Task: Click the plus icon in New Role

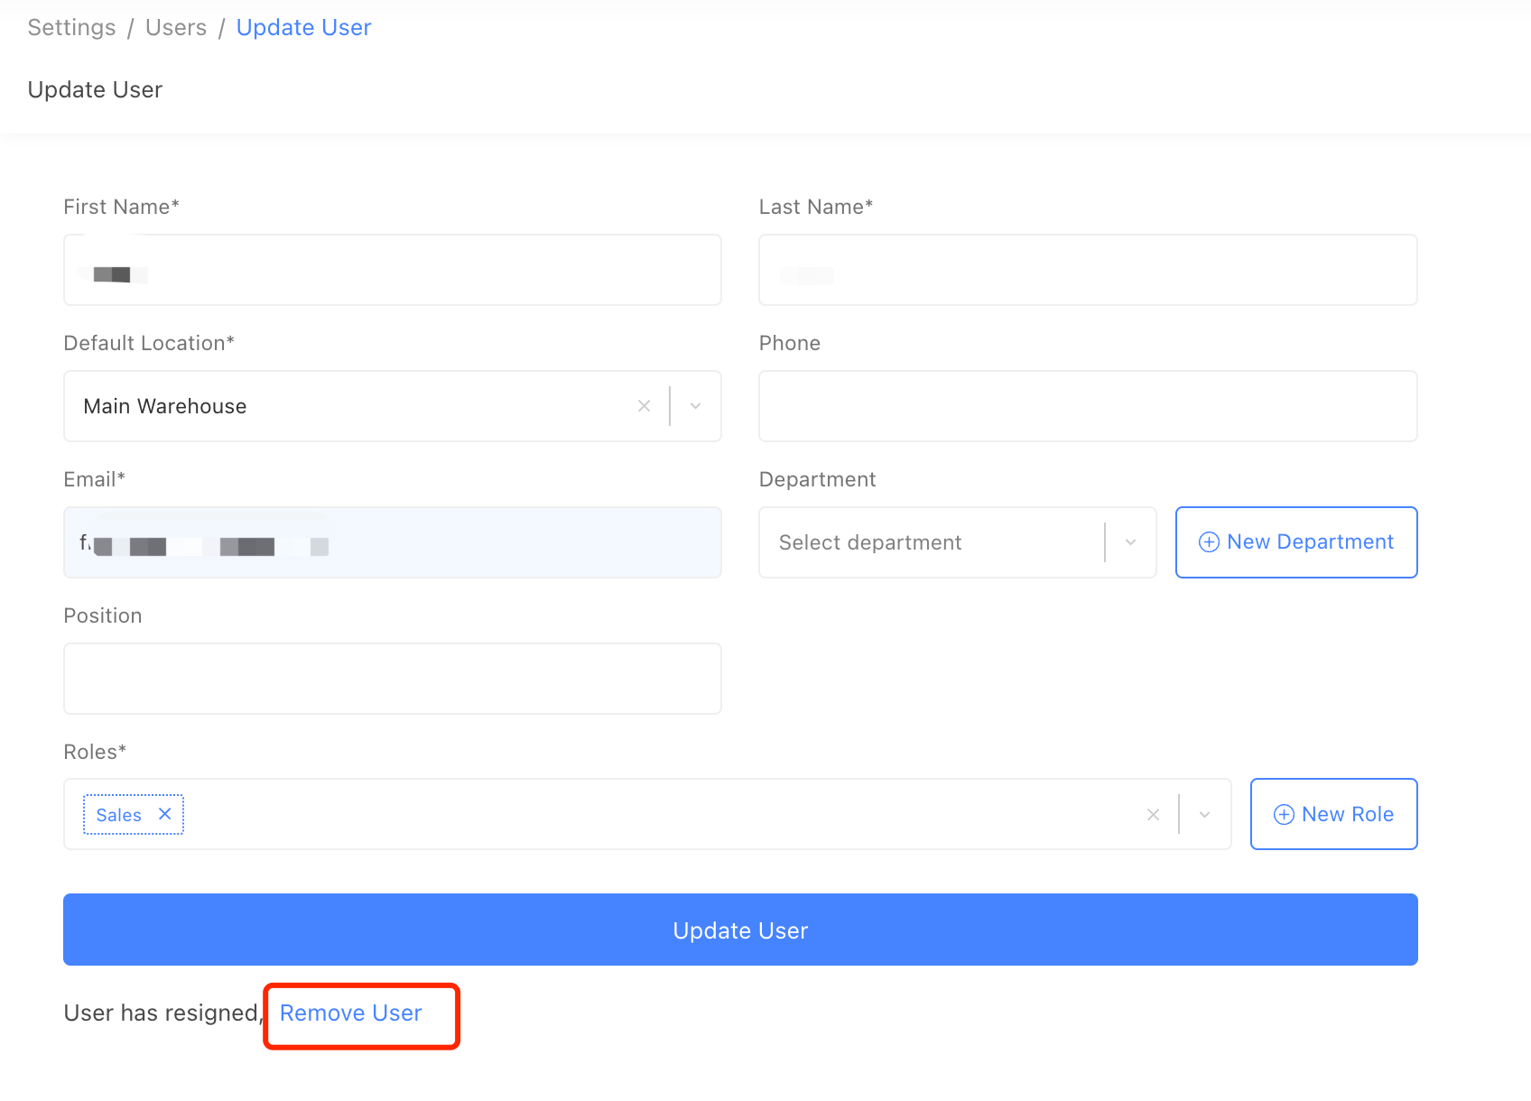Action: [x=1283, y=815]
